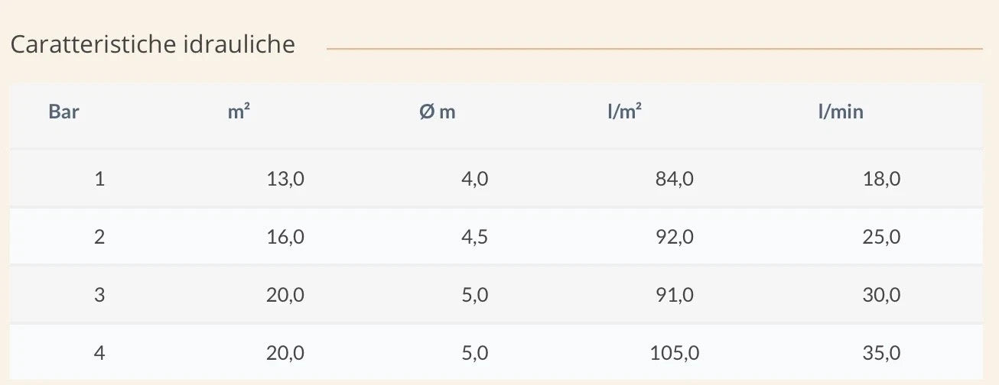
Task: Click the "Caratteristiche idrauliche" section heading
Action: pos(153,44)
